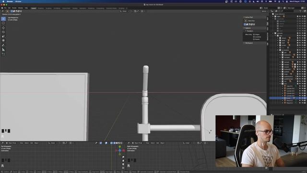The image size is (307, 173).
Task: Open the macOS Apple menu
Action: pos(3,1)
